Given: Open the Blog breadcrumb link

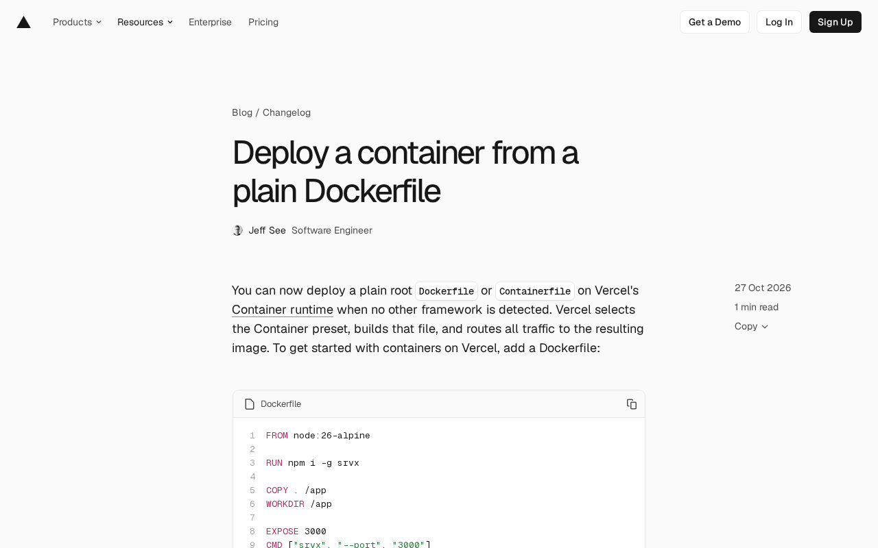Looking at the screenshot, I should pyautogui.click(x=242, y=112).
